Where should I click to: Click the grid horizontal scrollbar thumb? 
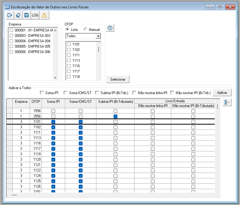(x=14, y=195)
